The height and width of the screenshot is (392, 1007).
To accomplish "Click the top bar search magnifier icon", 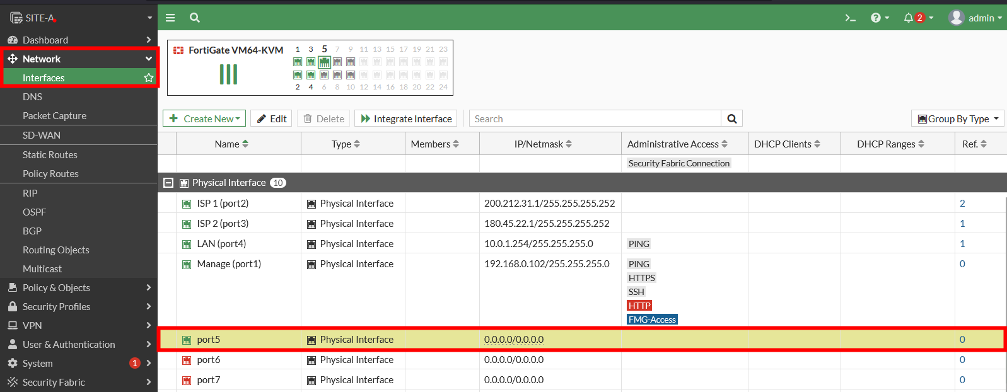I will coord(195,18).
